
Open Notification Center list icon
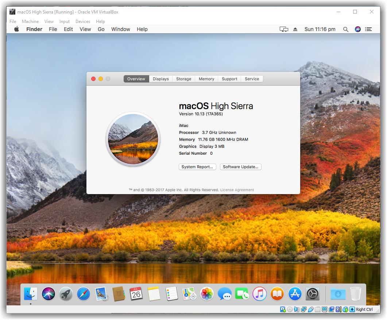click(368, 30)
